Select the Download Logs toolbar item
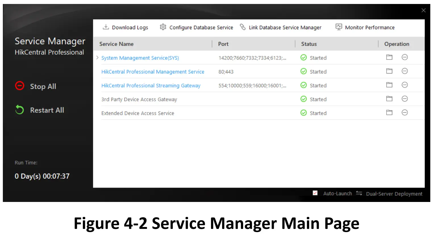Viewport: 432px width, 234px height. tap(130, 27)
